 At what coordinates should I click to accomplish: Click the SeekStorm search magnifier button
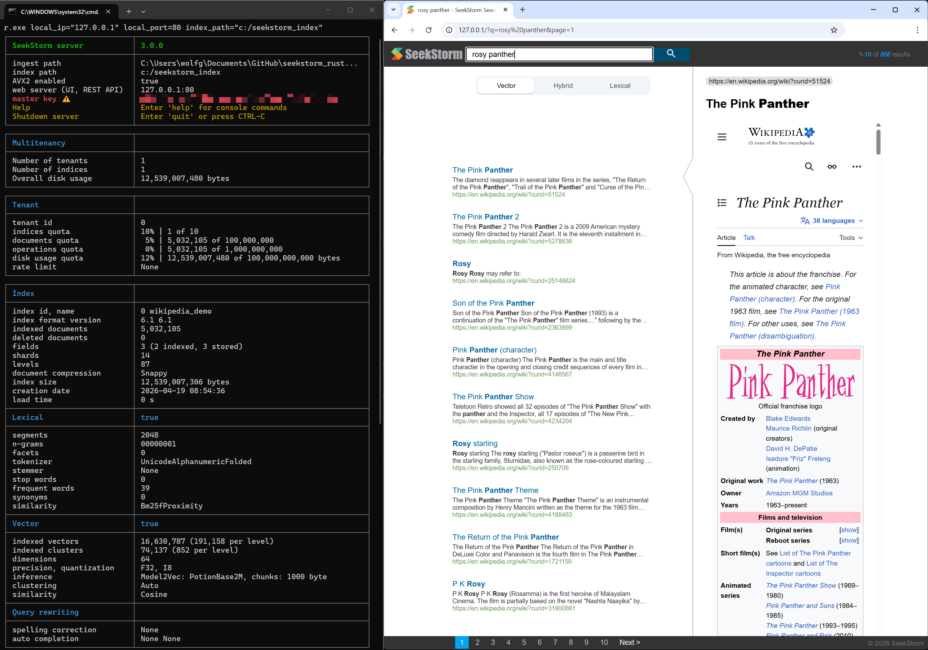click(671, 54)
